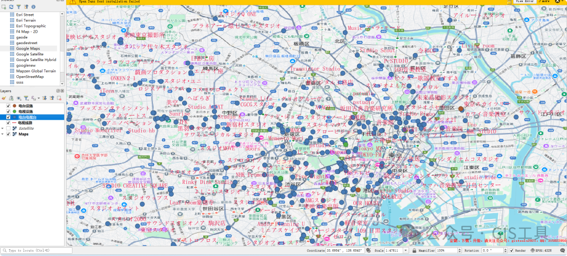Select Google Satellite Hybrid in Browser

click(x=36, y=60)
